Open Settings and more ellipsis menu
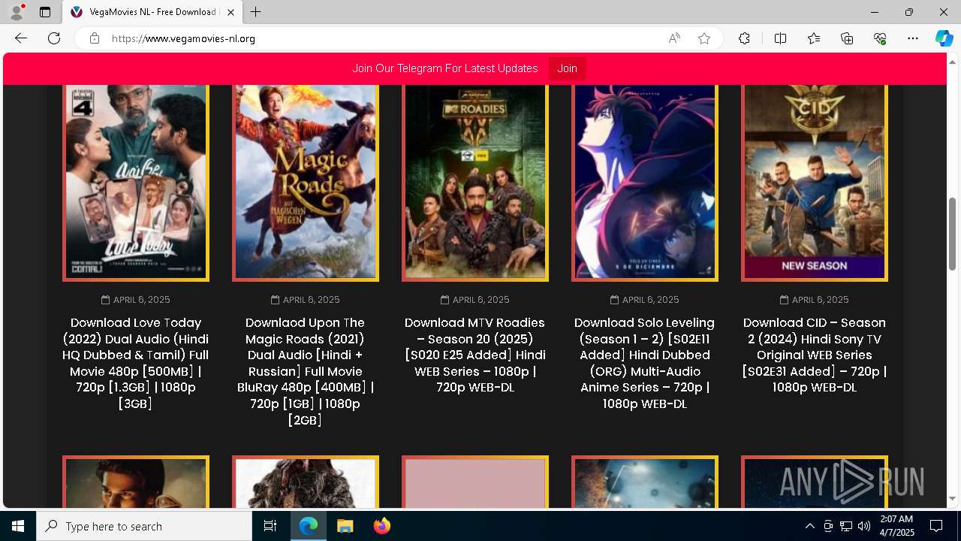 (913, 38)
